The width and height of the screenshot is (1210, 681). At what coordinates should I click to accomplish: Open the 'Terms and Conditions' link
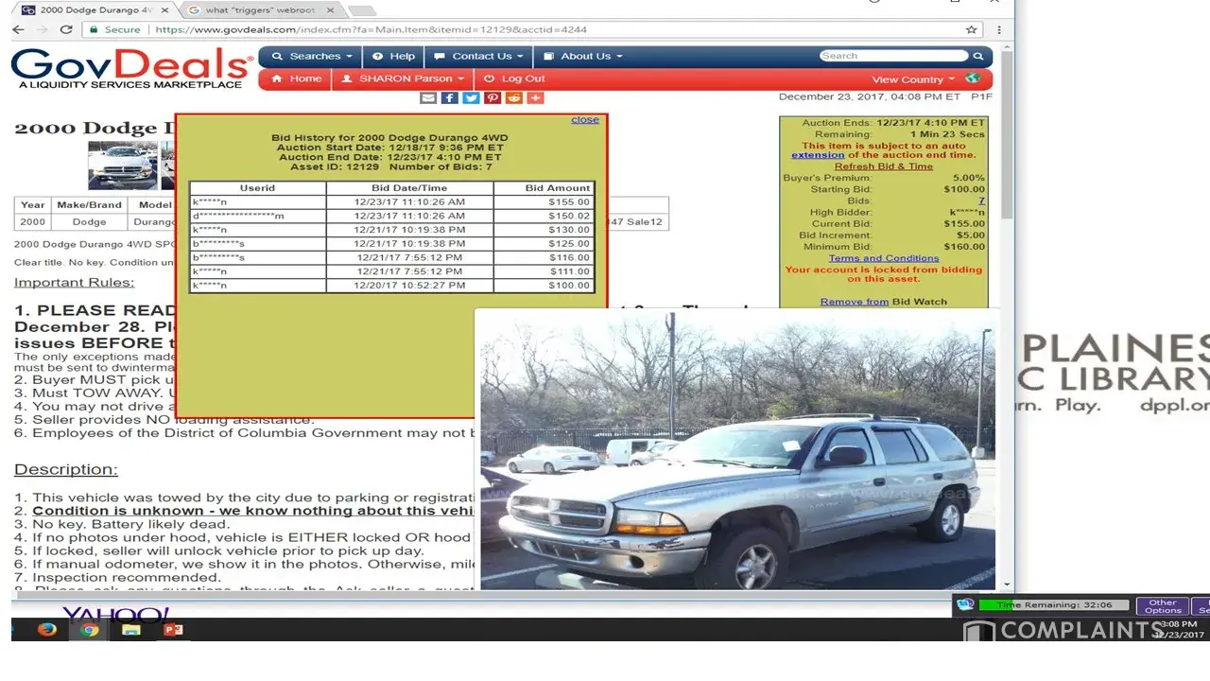[884, 258]
